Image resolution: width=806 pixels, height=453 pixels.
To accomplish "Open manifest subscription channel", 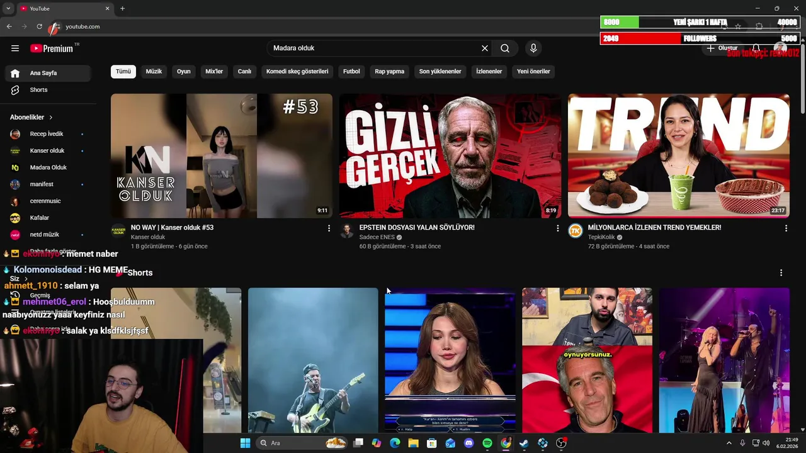I will pos(48,184).
